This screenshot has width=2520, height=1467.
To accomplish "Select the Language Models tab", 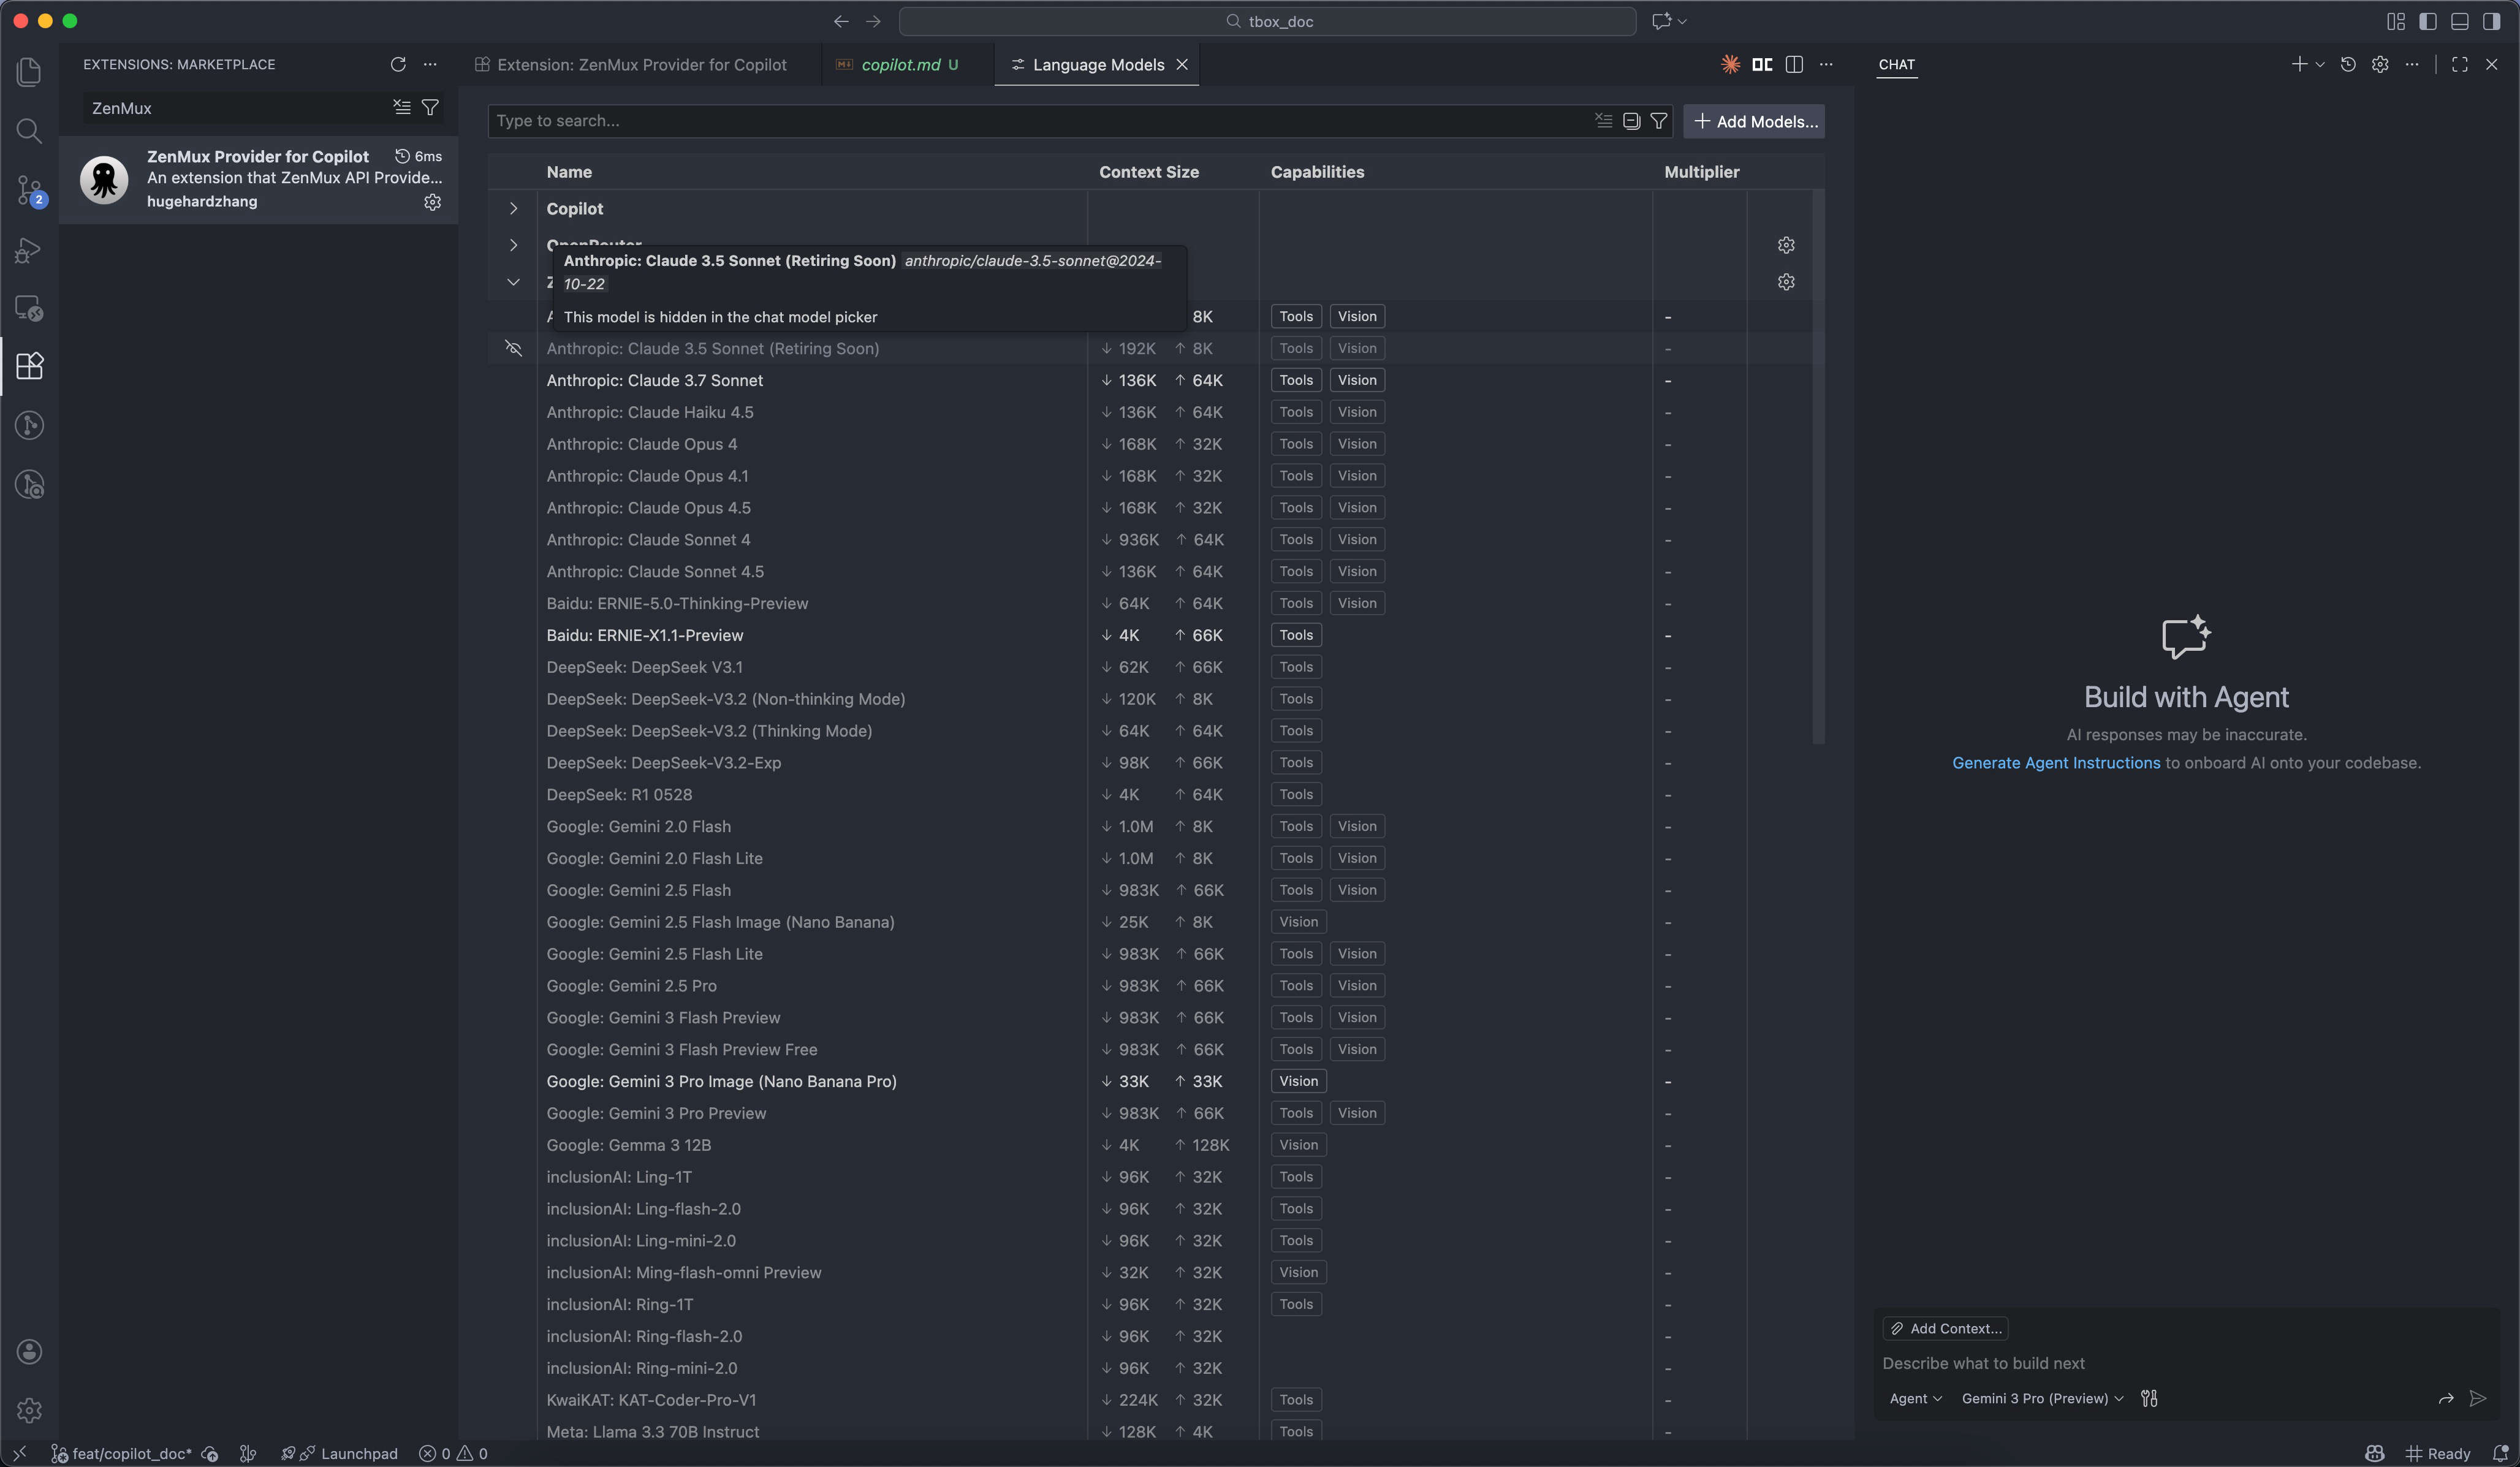I will [1097, 64].
